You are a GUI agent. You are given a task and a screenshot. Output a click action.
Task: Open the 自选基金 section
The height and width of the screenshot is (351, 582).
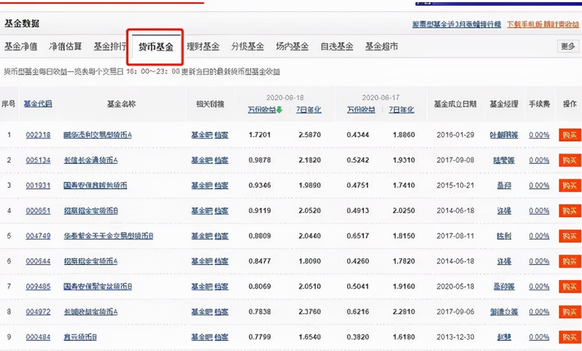coord(336,46)
